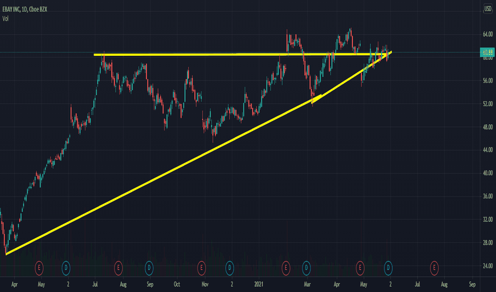The image size is (496, 292).
Task: Click the dividend D marker near June 2020
Action: (66, 268)
